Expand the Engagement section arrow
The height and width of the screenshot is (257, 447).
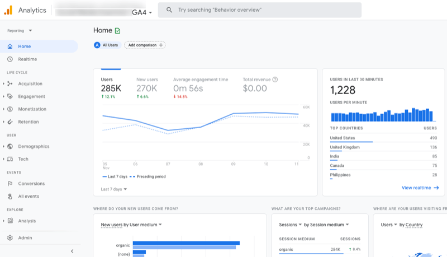pyautogui.click(x=3, y=96)
